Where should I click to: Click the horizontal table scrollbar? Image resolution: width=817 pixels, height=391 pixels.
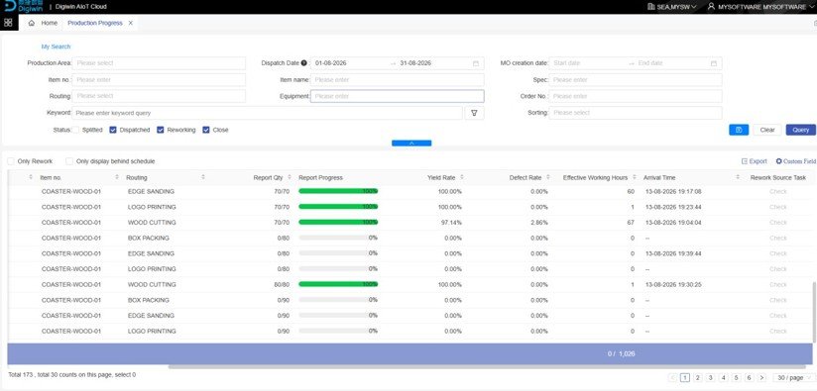tap(486, 366)
